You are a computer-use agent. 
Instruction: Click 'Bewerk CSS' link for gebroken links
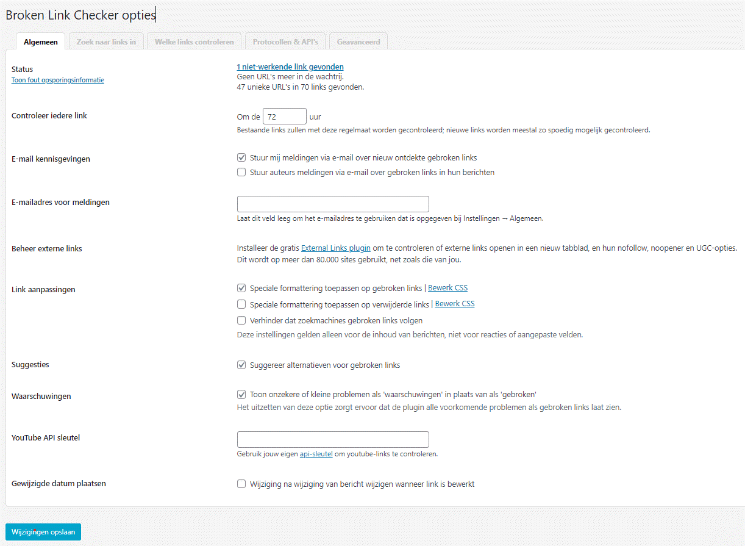point(448,288)
